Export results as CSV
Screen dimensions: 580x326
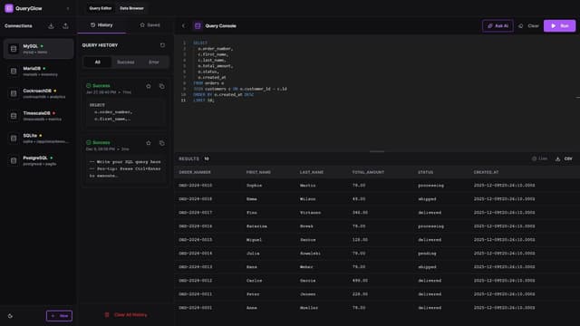point(564,158)
